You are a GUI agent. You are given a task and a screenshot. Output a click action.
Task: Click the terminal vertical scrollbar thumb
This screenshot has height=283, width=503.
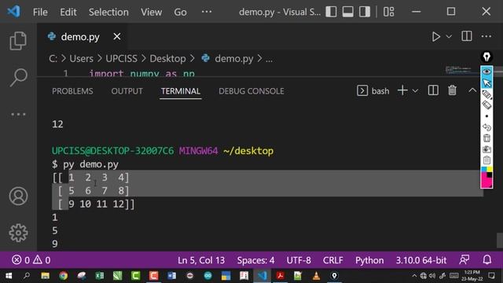click(500, 241)
